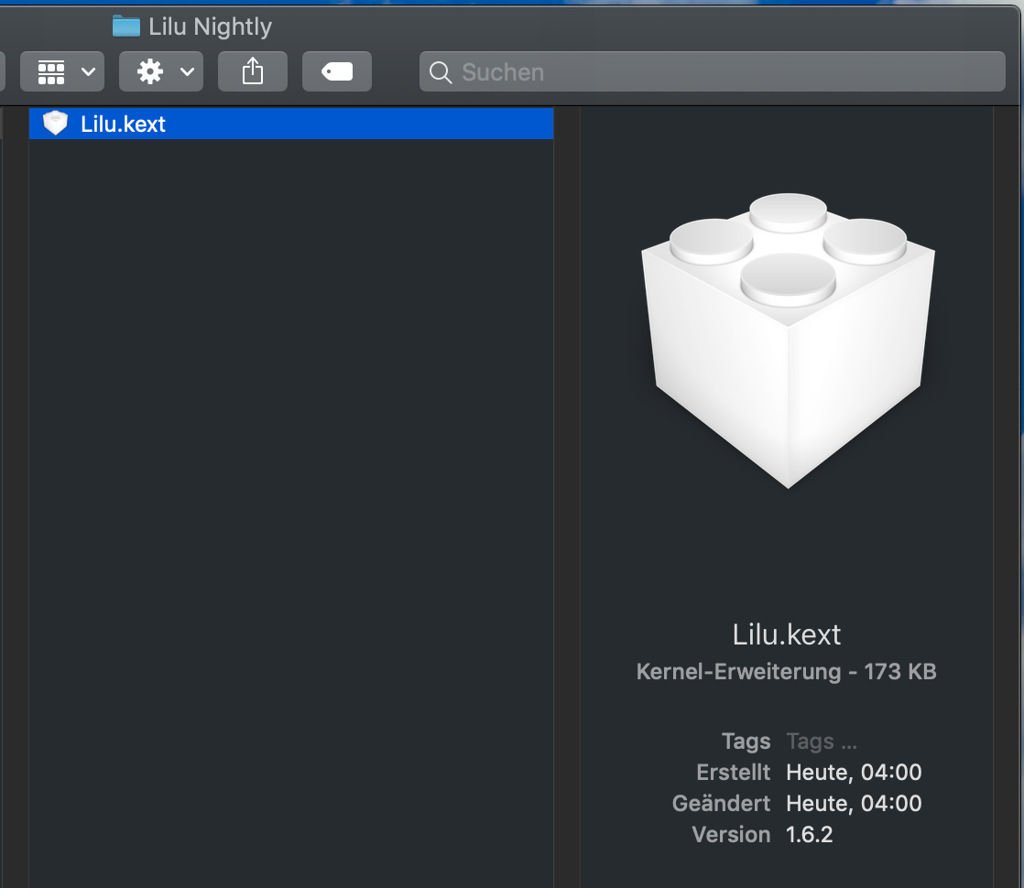Click the Lilu.kext name in preview pane
Screen dimensions: 1024x888
(x=787, y=634)
